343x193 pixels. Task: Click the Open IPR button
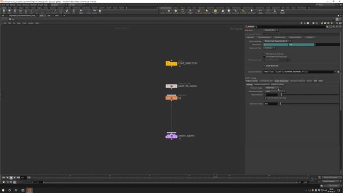pos(250,38)
